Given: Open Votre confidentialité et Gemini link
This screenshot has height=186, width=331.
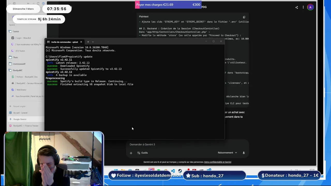Looking at the screenshot, I should click(x=217, y=162).
